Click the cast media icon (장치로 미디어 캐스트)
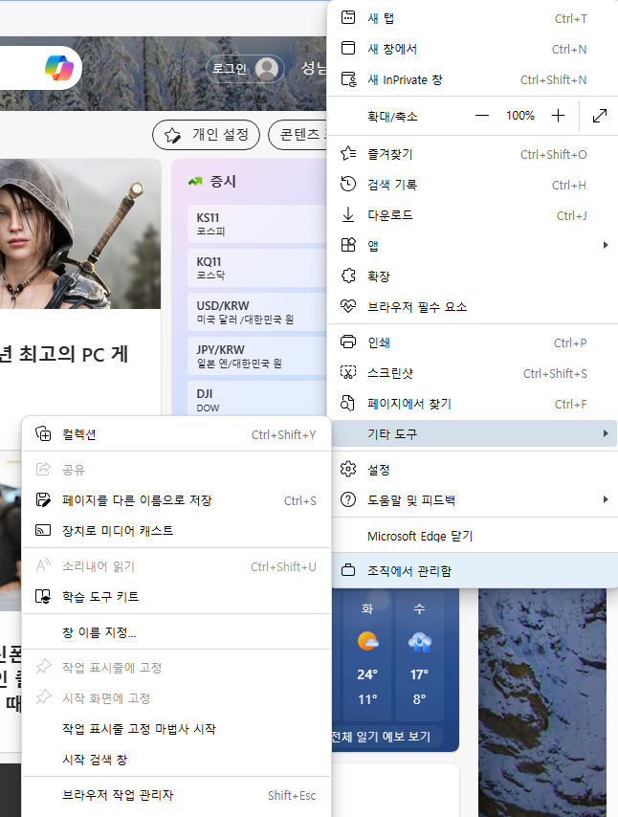Viewport: 618px width, 817px height. tap(43, 530)
